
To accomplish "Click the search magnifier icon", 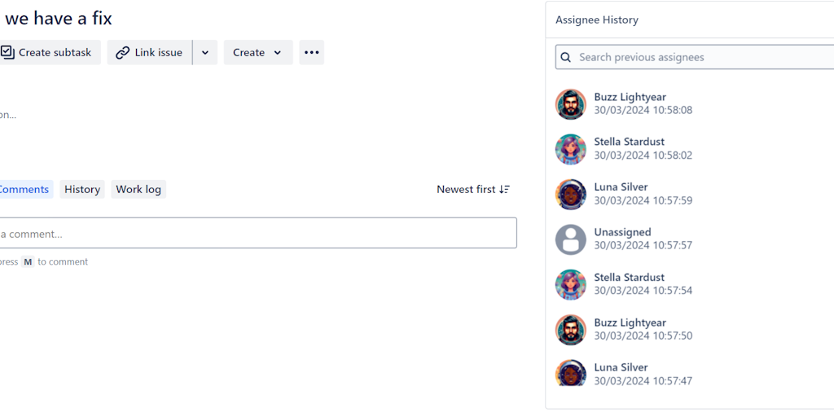I will point(566,57).
